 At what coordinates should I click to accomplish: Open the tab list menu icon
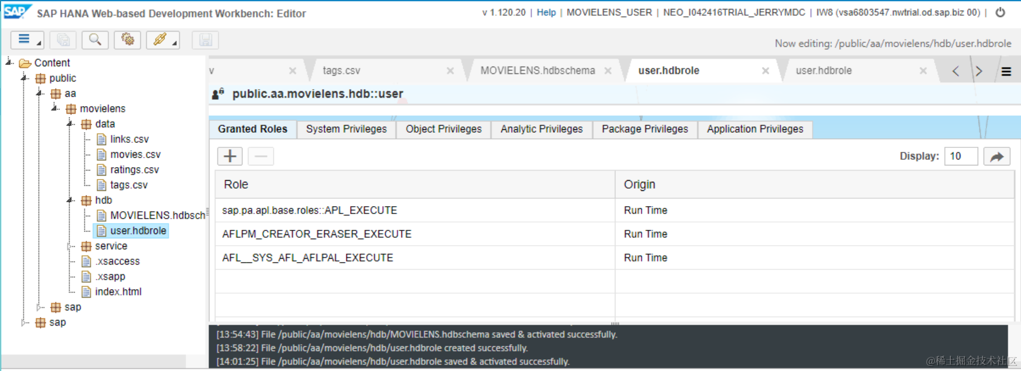[1006, 72]
